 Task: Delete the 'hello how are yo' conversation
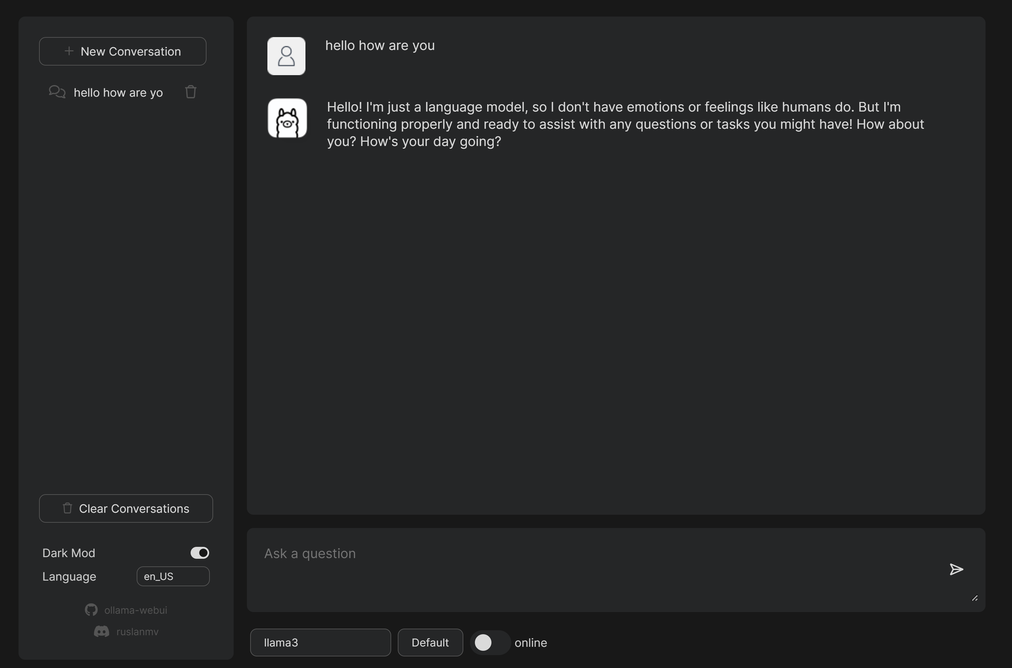pos(190,92)
